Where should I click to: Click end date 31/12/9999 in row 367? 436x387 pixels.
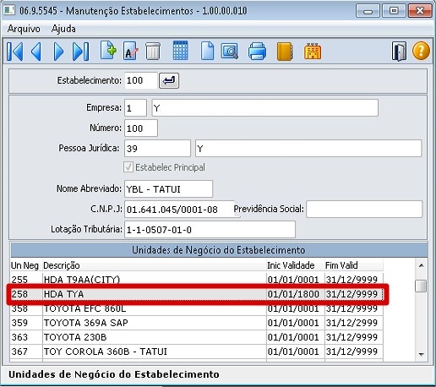click(x=354, y=352)
